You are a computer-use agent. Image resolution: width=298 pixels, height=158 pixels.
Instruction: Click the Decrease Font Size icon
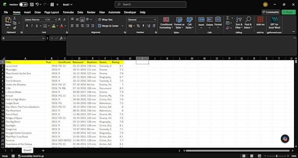point(64,19)
